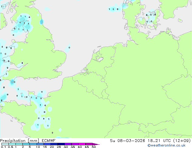Image resolution: width=192 pixels, height=148 pixels.
Task: Pick the 40 to 45 mm magenta swatch
Action: [x=82, y=144]
